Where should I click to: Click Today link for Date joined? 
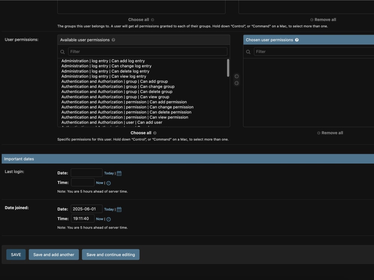point(109,209)
